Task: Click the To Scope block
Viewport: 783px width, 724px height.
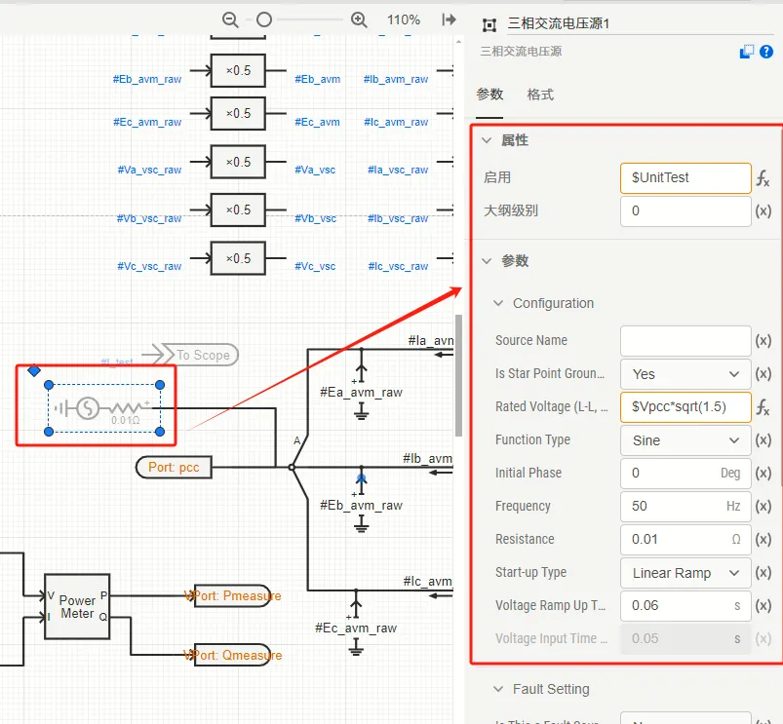Action: point(200,355)
